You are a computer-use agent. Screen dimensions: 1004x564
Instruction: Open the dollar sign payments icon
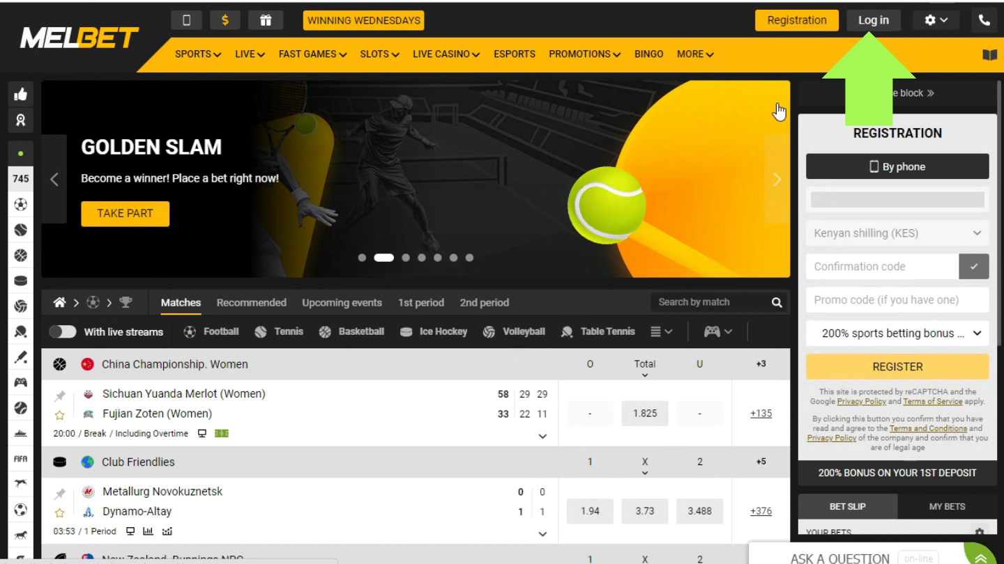coord(225,20)
